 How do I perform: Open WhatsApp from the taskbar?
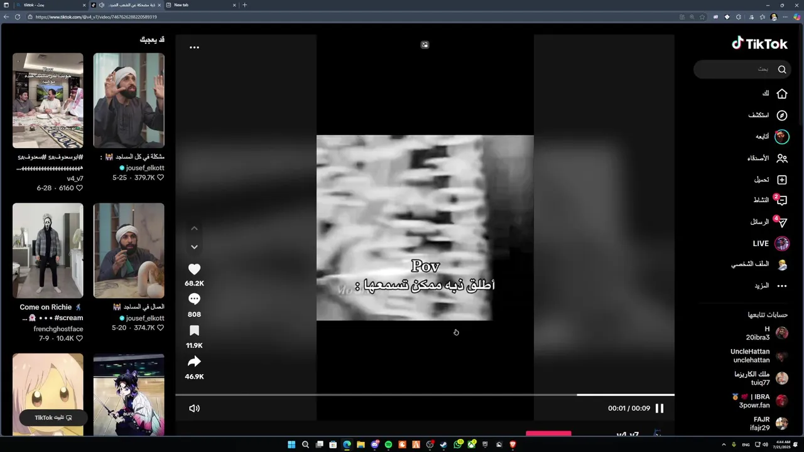click(458, 444)
